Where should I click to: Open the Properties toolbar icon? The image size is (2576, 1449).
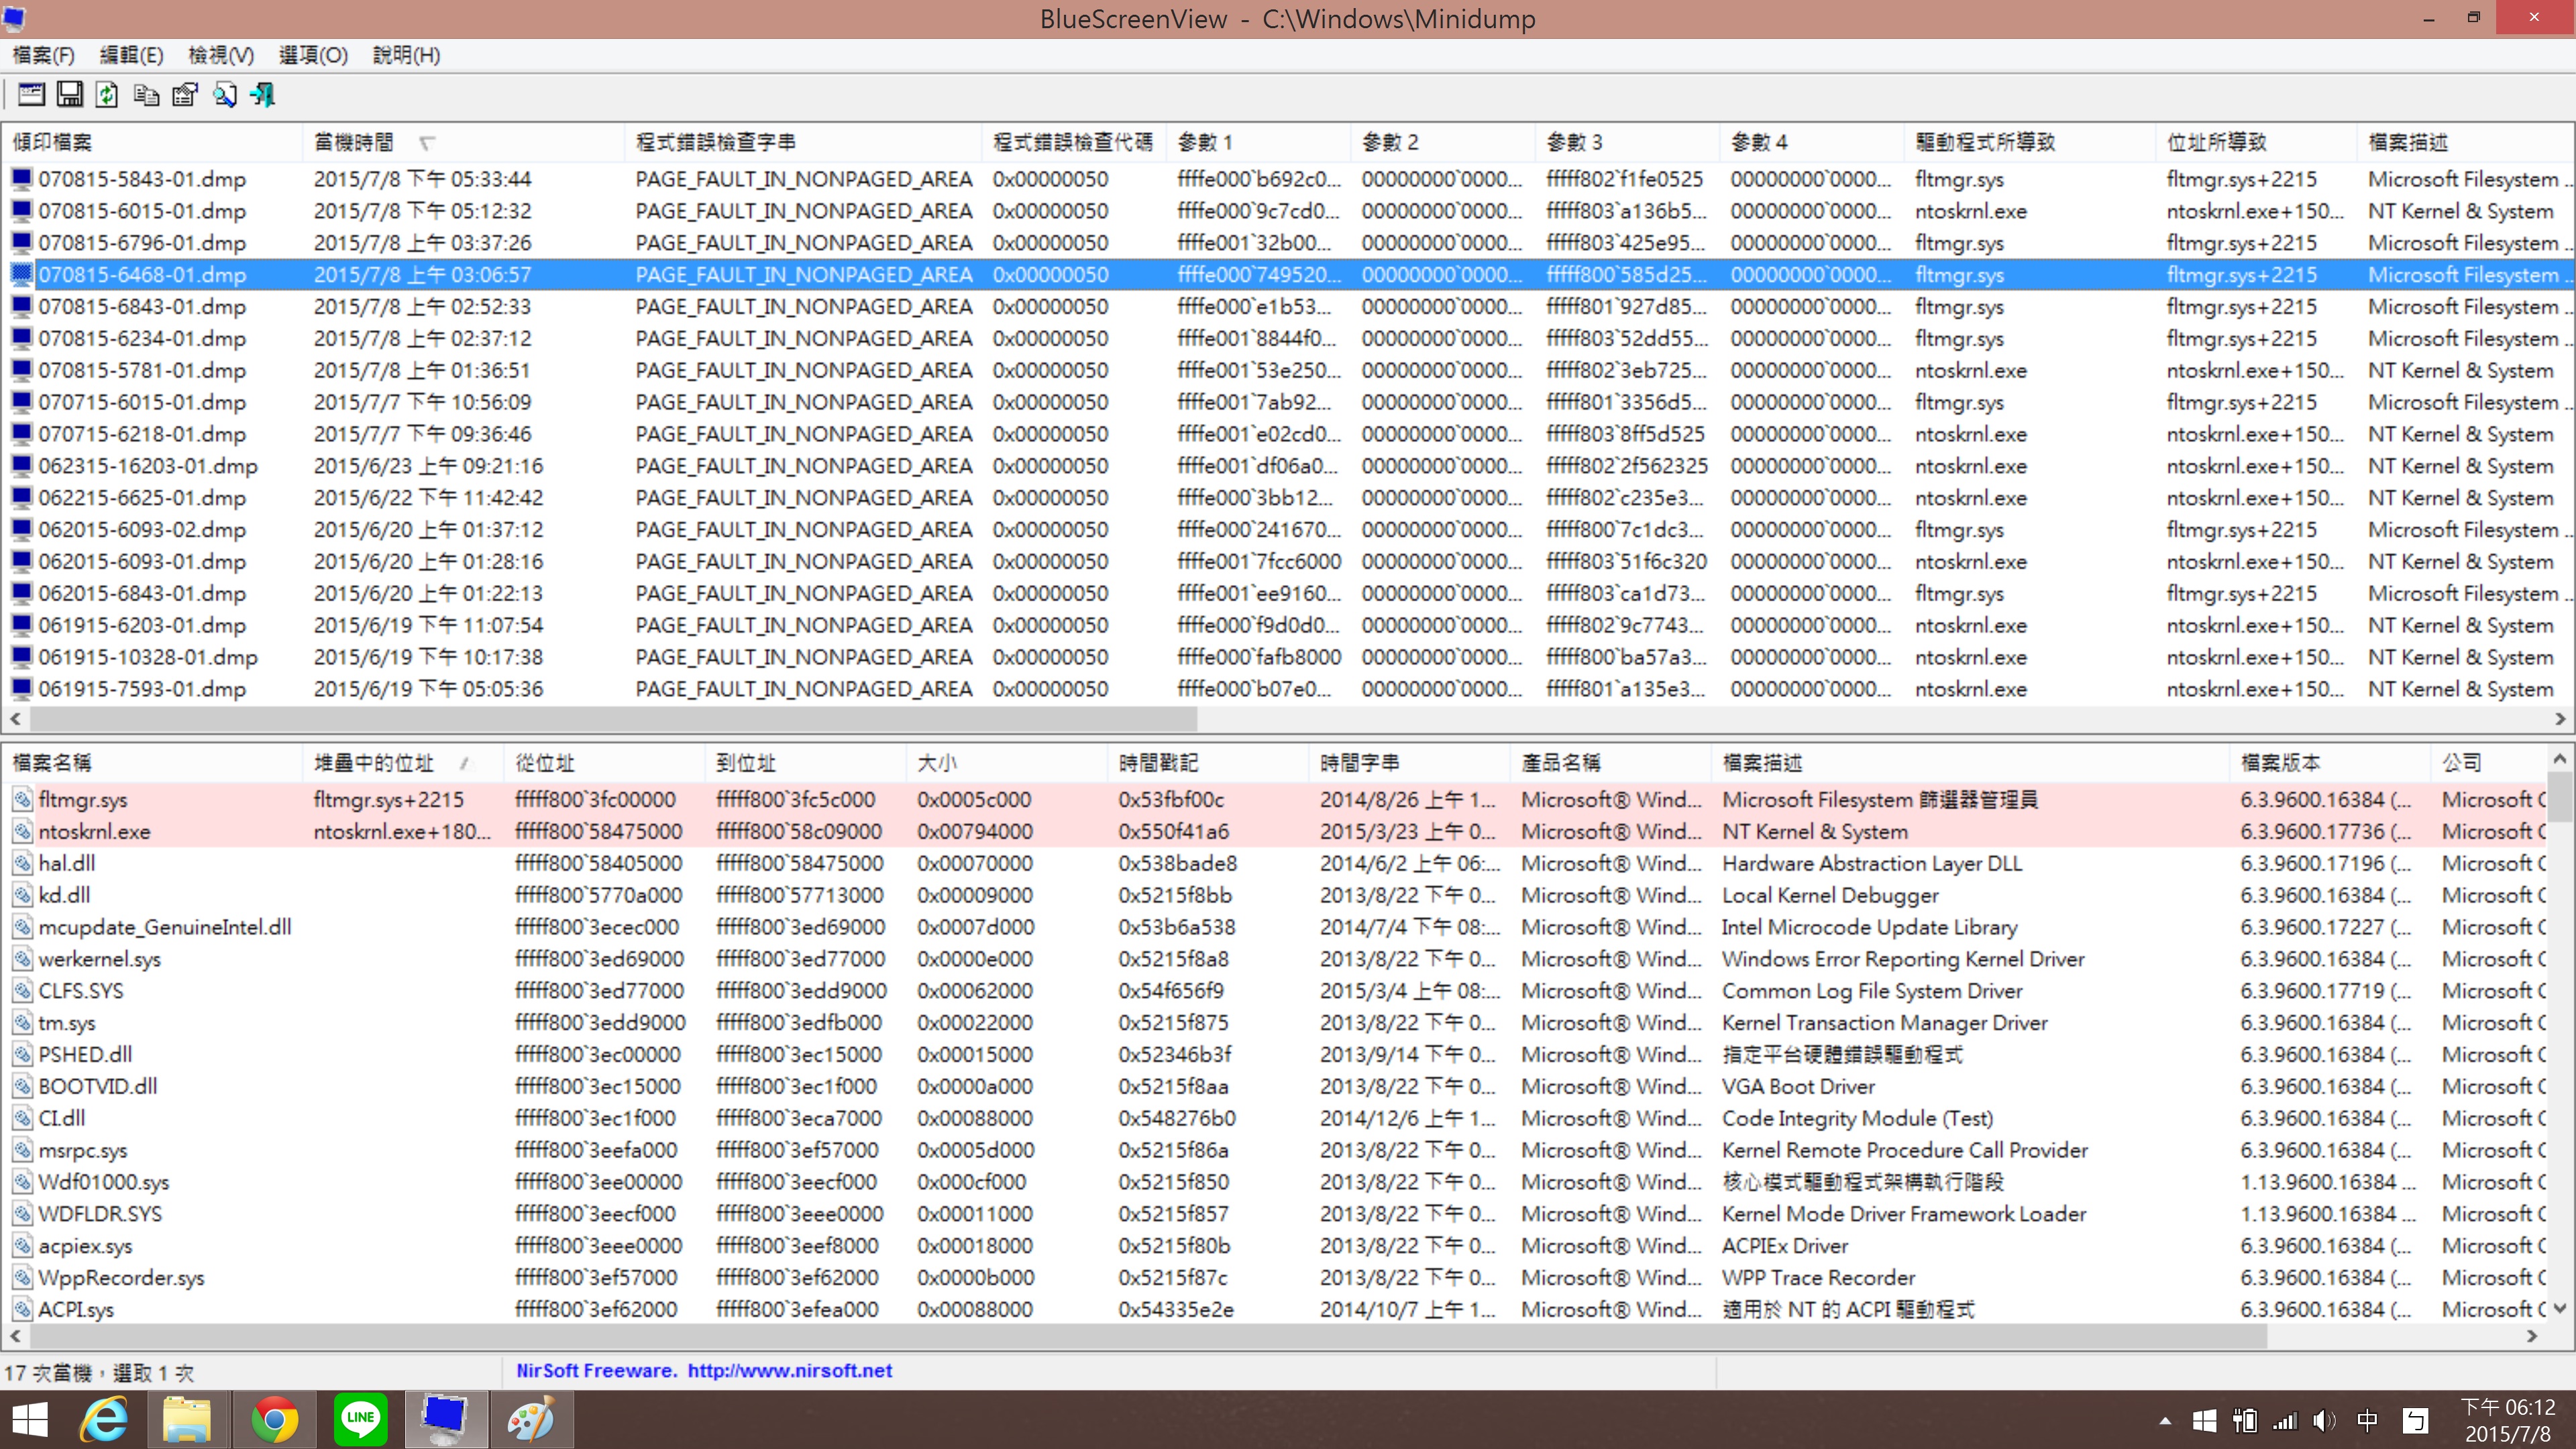tap(185, 95)
